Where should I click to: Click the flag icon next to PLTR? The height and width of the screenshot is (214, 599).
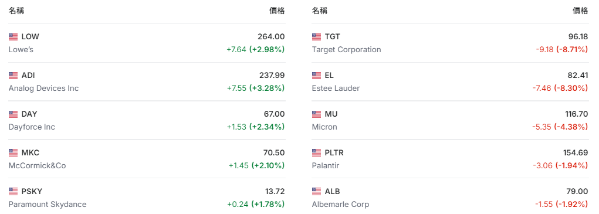click(x=316, y=153)
